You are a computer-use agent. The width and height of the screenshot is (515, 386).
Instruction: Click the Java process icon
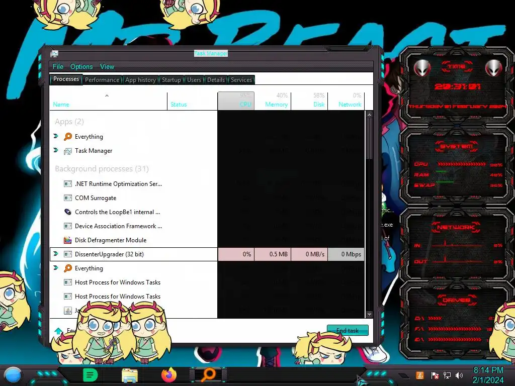pos(68,311)
